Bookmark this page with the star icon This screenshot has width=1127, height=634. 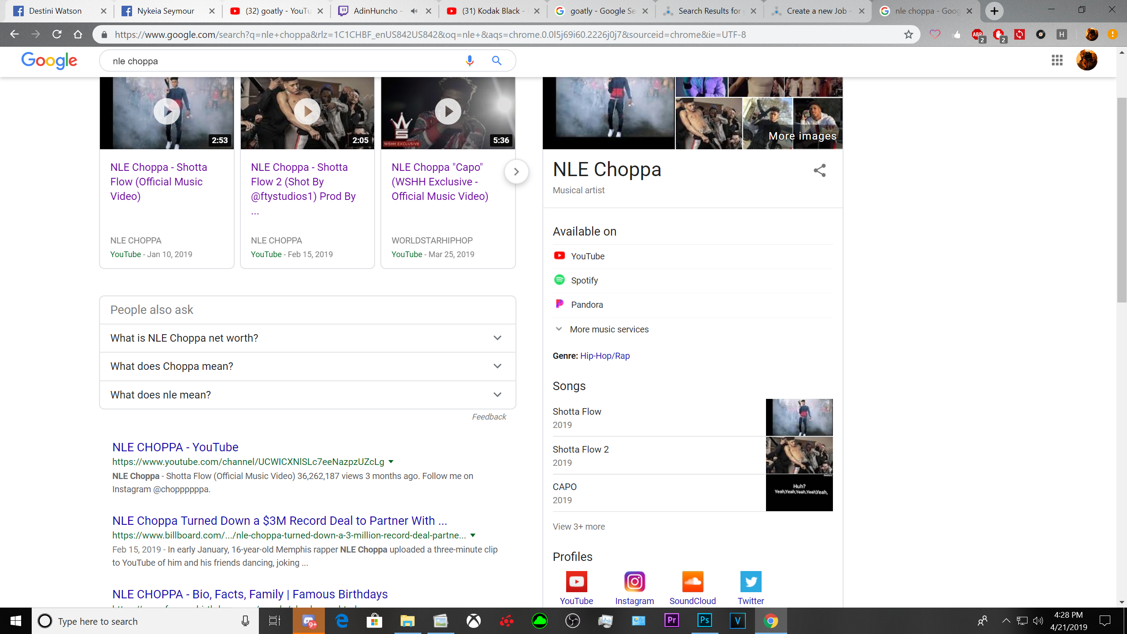[x=908, y=34]
